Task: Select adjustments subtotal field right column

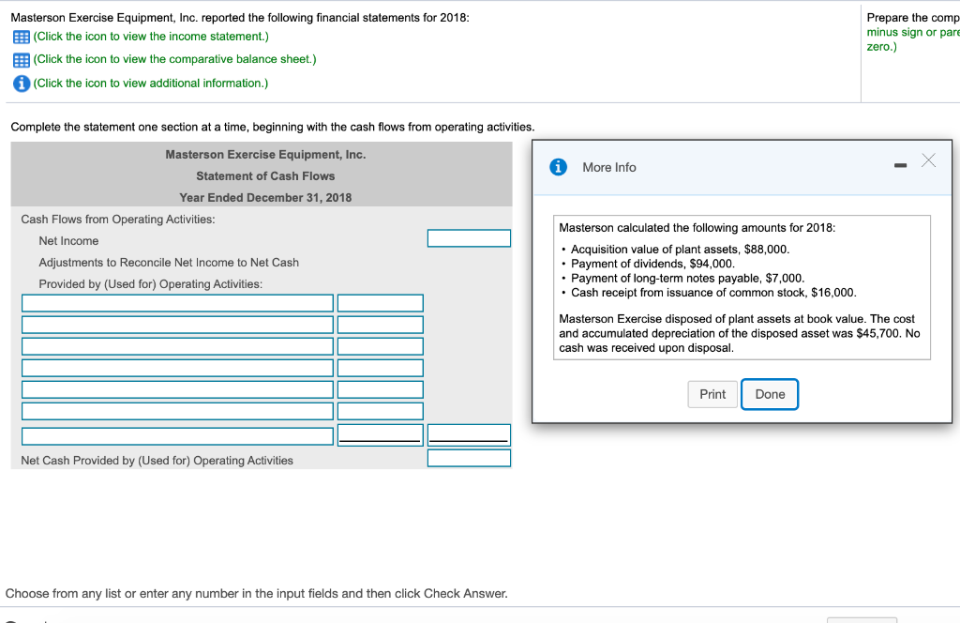Action: pyautogui.click(x=469, y=435)
